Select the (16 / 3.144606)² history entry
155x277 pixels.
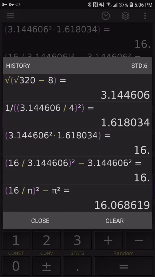pos(77,170)
